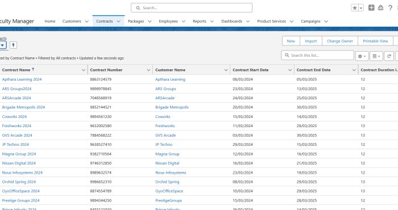The height and width of the screenshot is (210, 398).
Task: Open Contract Number column actions chevron
Action: coord(148,70)
